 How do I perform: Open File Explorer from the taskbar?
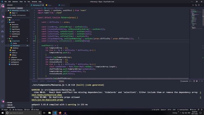[x=50, y=113]
